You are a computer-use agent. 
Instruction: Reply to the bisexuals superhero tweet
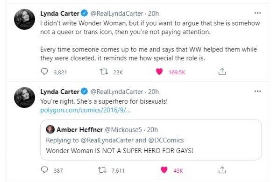pos(44,170)
